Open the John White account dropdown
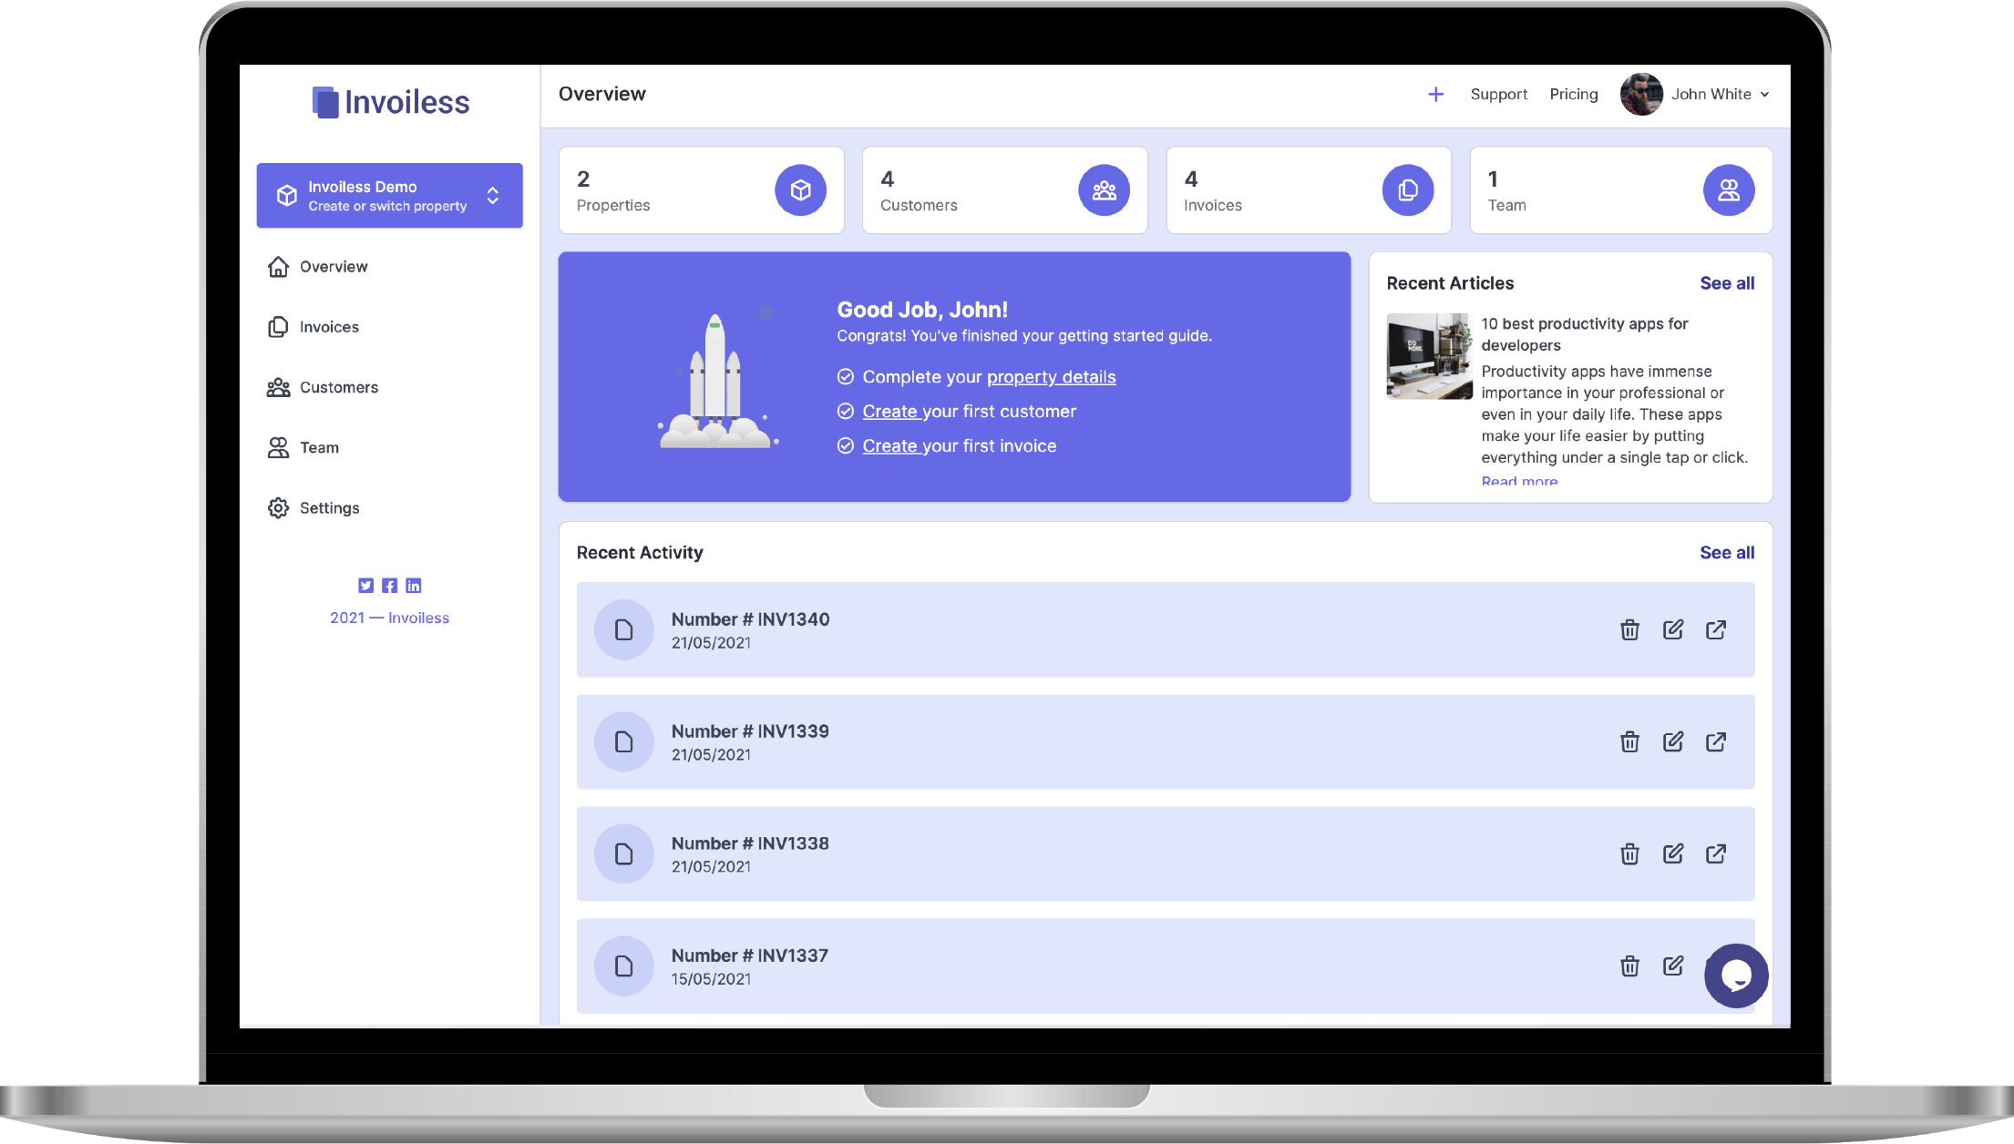Viewport: 2014px width, 1144px height. coord(1713,94)
